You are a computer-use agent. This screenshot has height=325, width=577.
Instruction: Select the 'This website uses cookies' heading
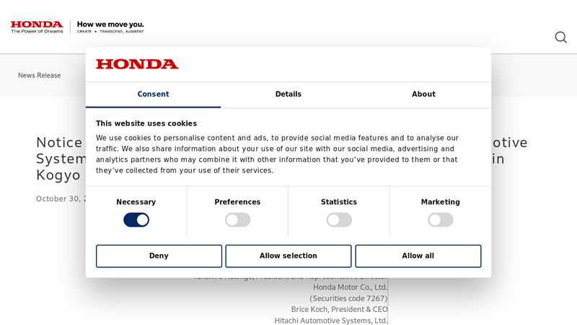coord(146,123)
